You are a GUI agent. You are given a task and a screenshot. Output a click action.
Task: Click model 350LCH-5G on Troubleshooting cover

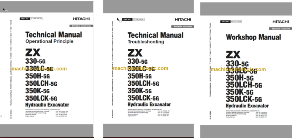coord(143,83)
